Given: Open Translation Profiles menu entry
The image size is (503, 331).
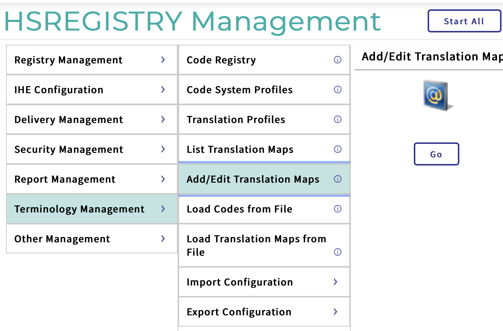Looking at the screenshot, I should click(x=236, y=120).
